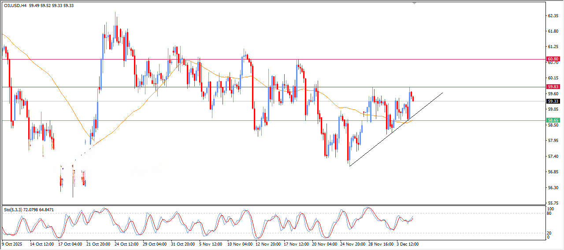
Task: Click the 55.75 price axis value
Action: pyautogui.click(x=553, y=203)
